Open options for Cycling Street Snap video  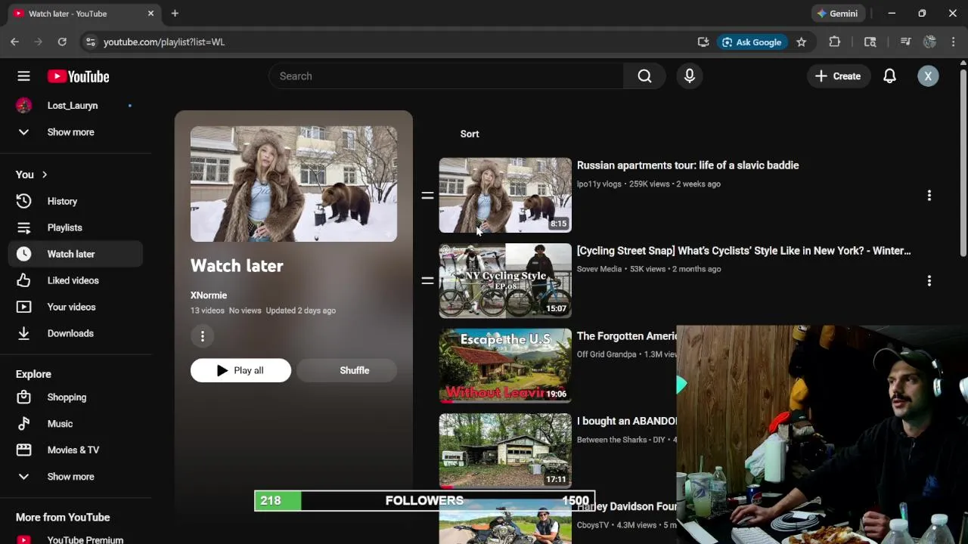[929, 281]
